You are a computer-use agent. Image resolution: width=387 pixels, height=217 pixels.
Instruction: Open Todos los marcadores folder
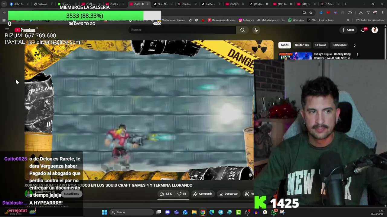370,20
